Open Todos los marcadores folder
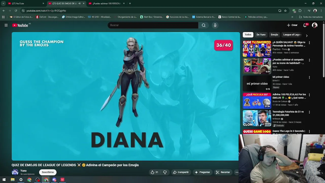Screen dimensions: 325x183 point(311,17)
